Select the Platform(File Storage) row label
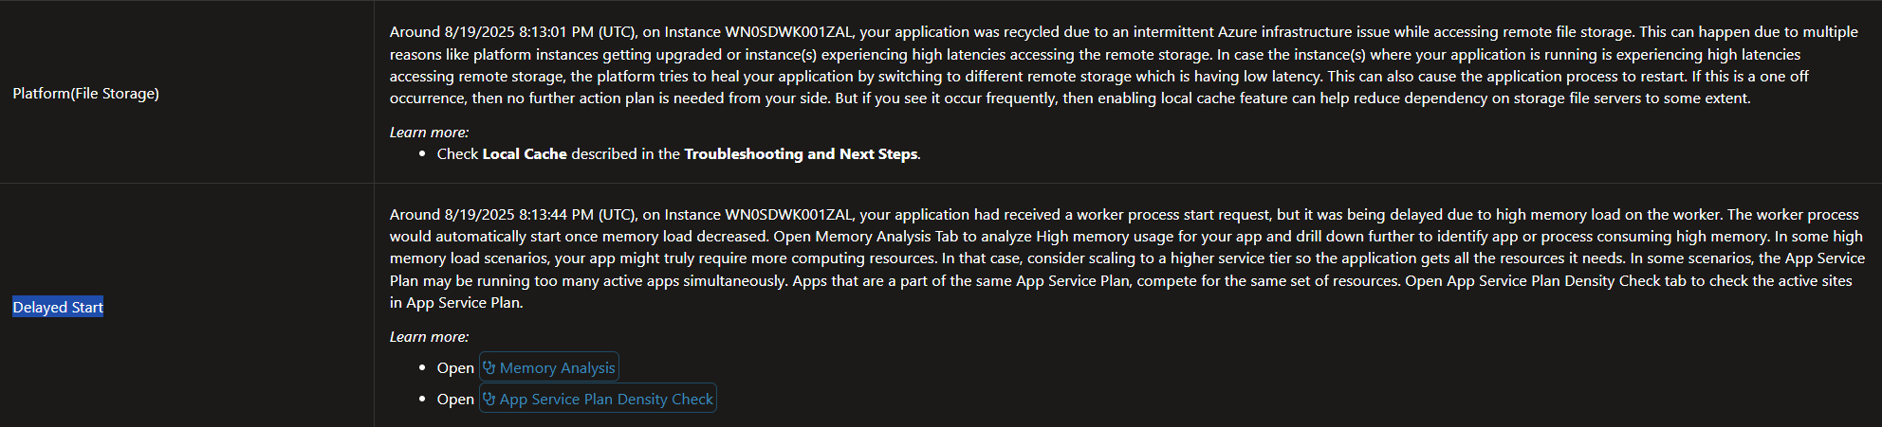Screen dimensions: 1882x427 coord(85,93)
